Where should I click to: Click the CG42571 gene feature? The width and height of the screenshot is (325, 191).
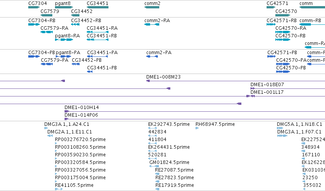[x=271, y=7]
